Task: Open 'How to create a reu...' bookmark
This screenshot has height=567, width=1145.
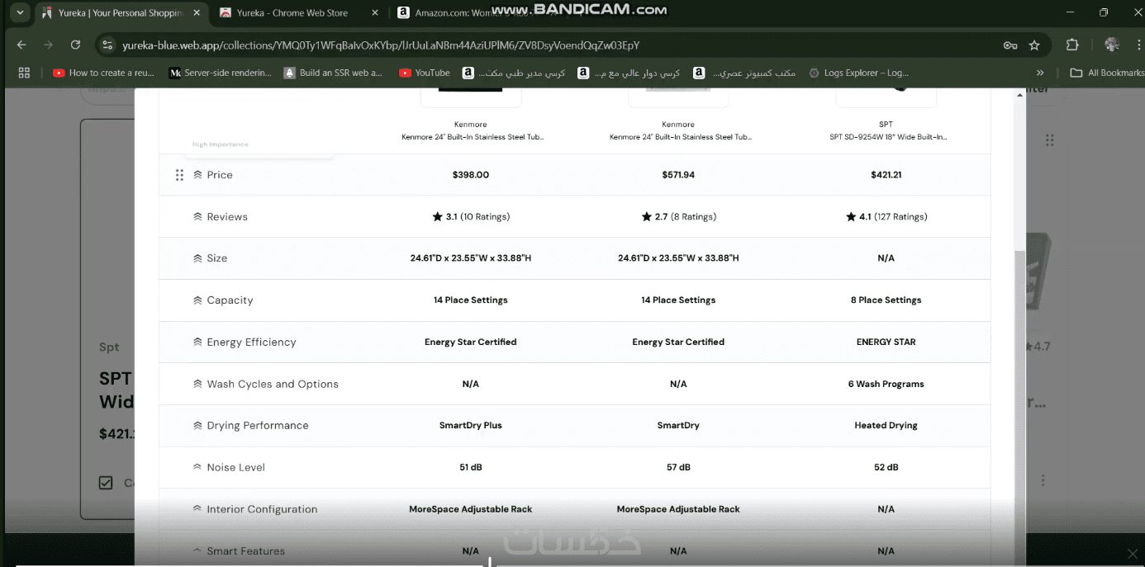Action: pyautogui.click(x=104, y=73)
